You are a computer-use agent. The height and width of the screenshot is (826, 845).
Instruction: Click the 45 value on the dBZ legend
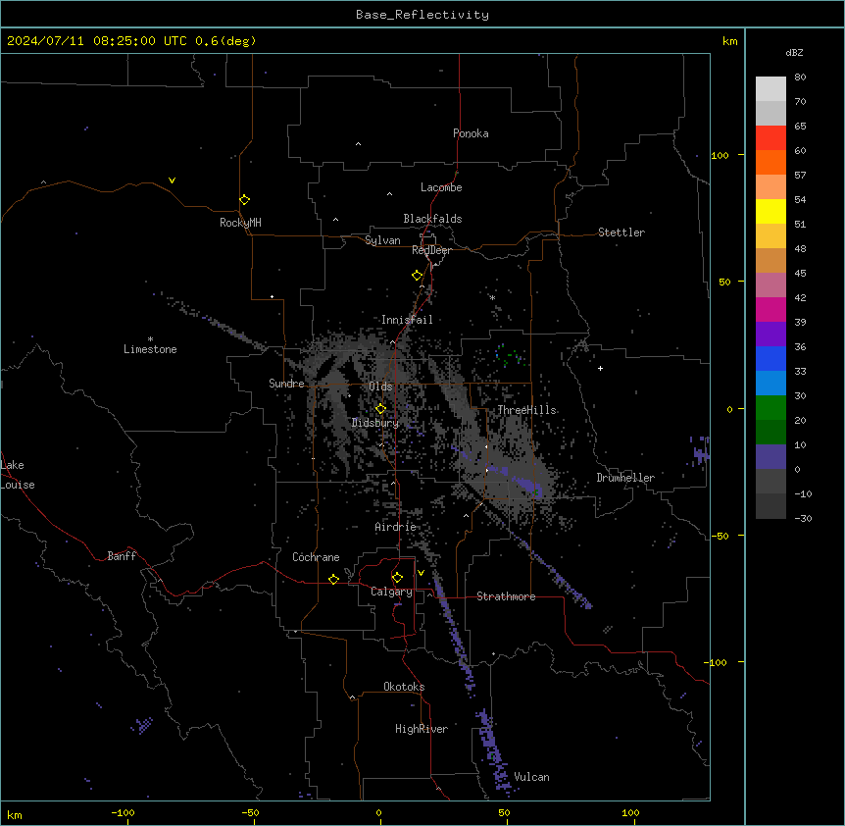pyautogui.click(x=800, y=274)
